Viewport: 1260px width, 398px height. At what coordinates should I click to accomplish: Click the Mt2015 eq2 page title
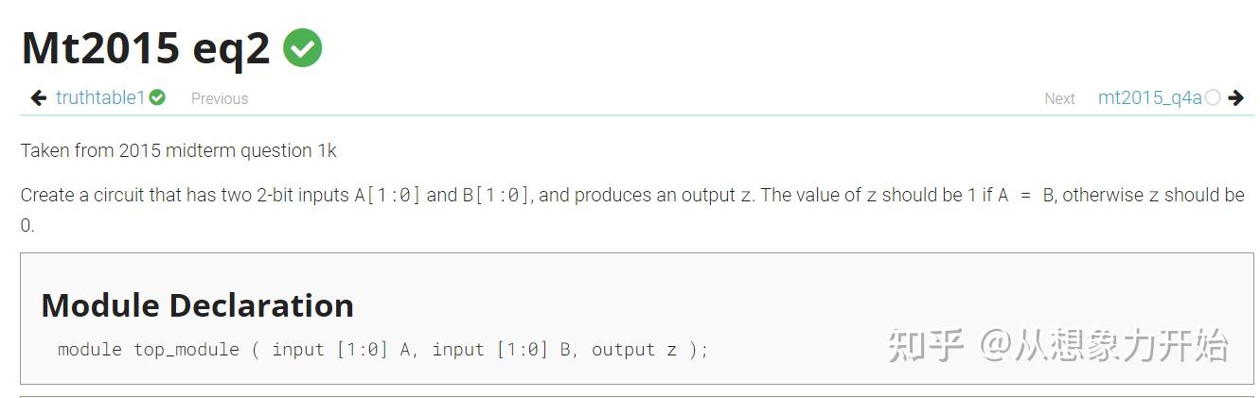146,48
